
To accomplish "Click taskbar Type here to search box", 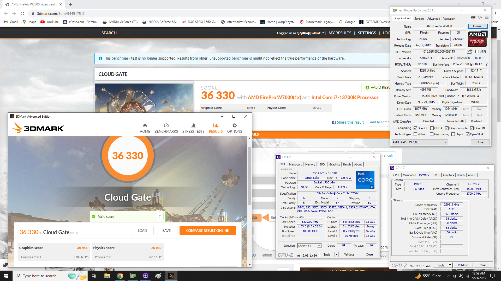I will point(50,276).
